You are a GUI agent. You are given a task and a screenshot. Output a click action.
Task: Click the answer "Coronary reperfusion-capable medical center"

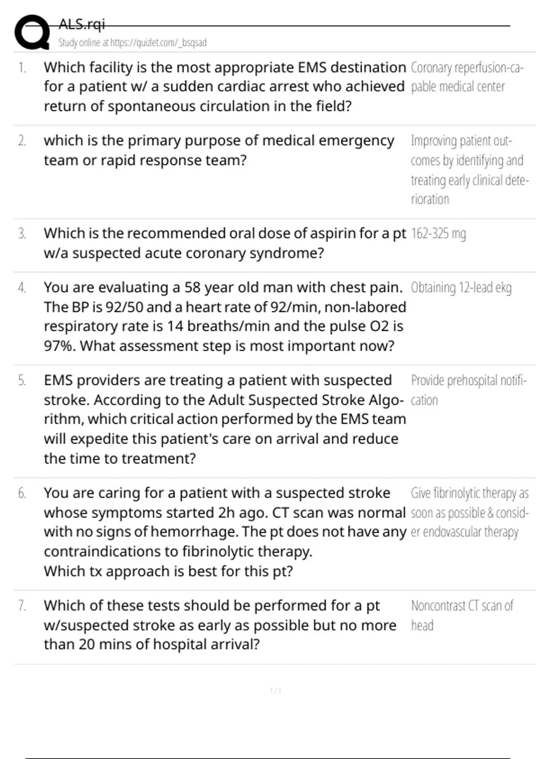coord(467,77)
